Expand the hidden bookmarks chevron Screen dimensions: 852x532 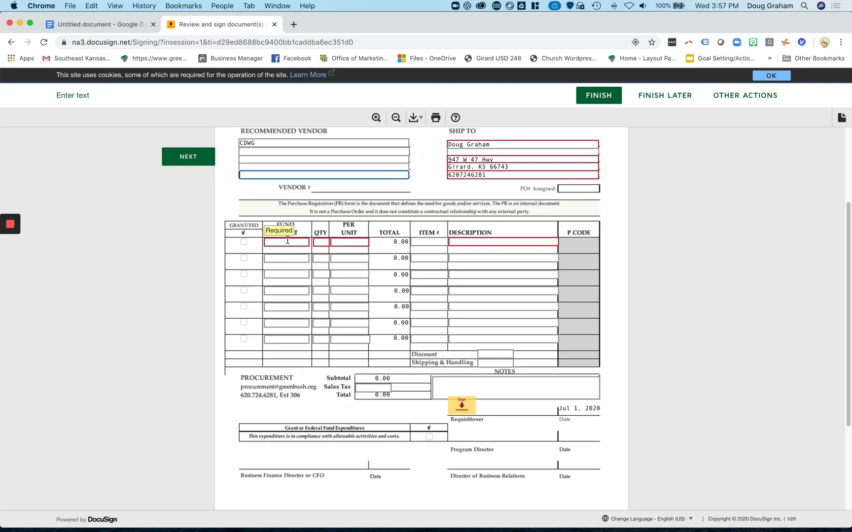pyautogui.click(x=770, y=58)
